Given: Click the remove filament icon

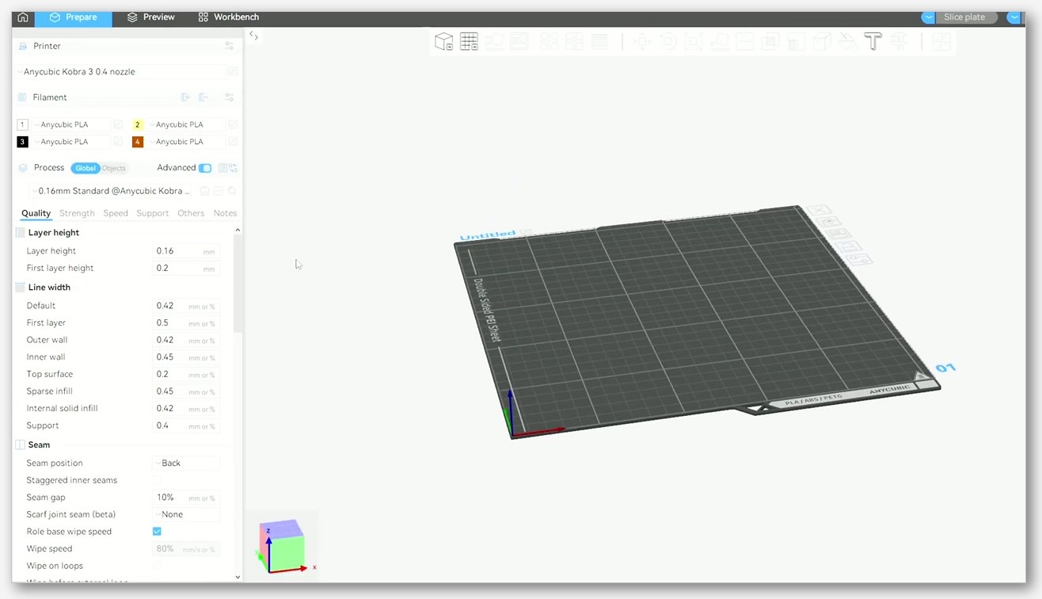Looking at the screenshot, I should [203, 97].
